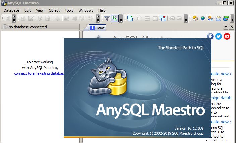The height and width of the screenshot is (143, 236).
Task: Open the Tools menu
Action: [x=69, y=10]
